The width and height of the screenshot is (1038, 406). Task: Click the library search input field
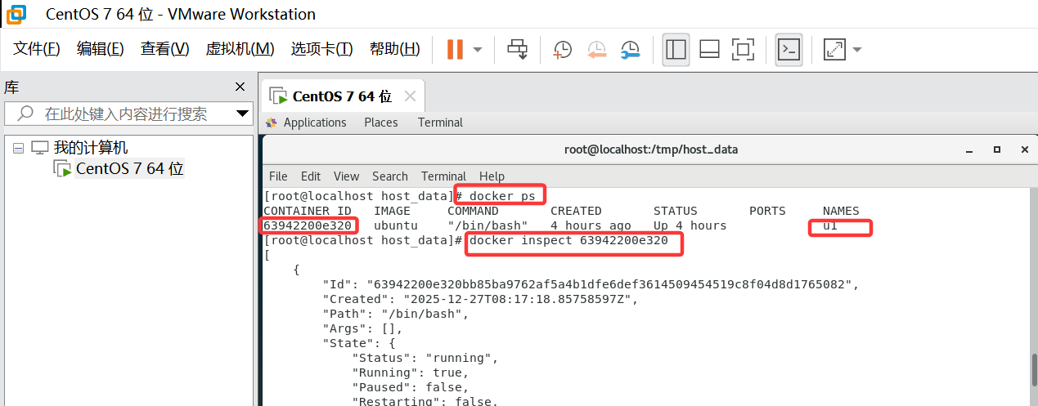coord(128,114)
